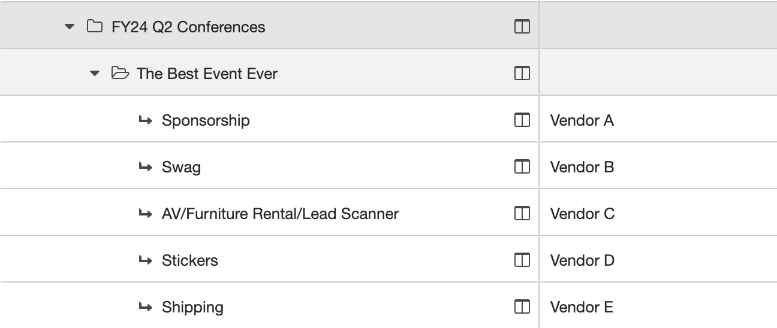Select the Stickers line item

[189, 260]
